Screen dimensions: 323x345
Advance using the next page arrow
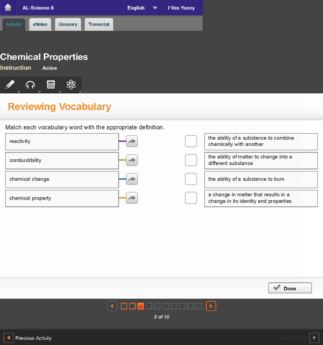[211, 306]
